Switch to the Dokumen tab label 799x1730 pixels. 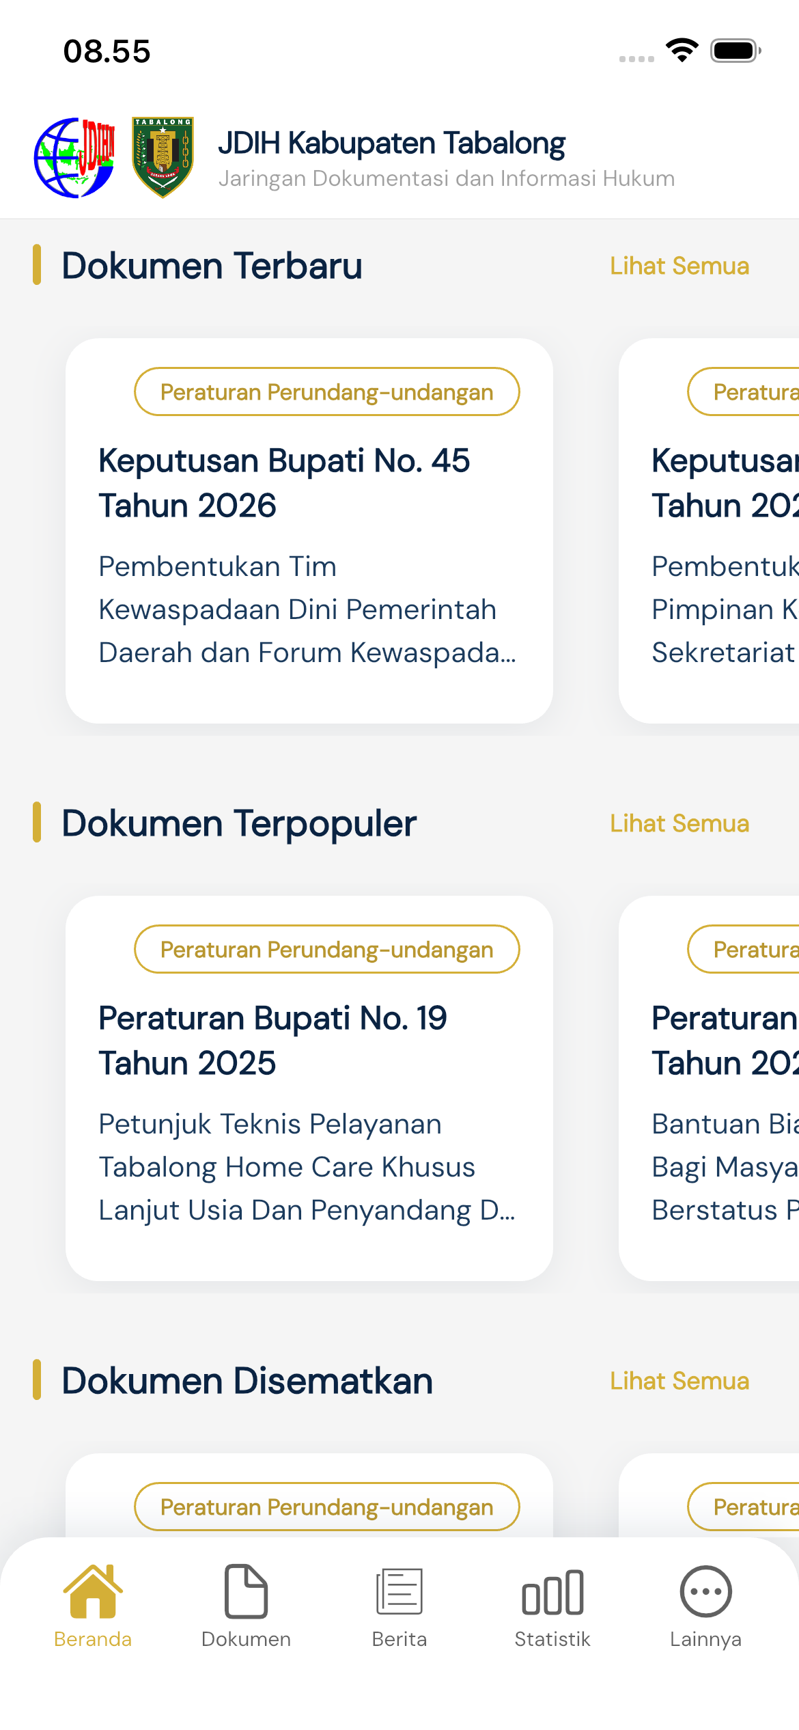(246, 1639)
